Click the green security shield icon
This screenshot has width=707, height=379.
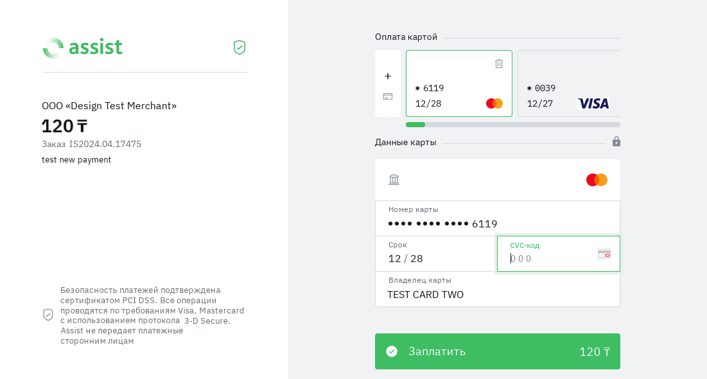(x=240, y=48)
